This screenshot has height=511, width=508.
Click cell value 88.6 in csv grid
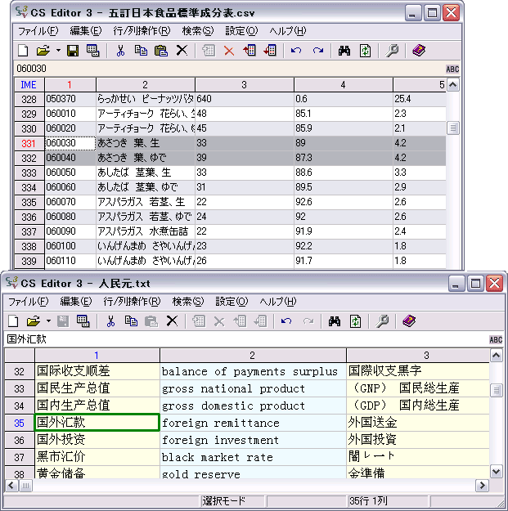click(x=343, y=173)
